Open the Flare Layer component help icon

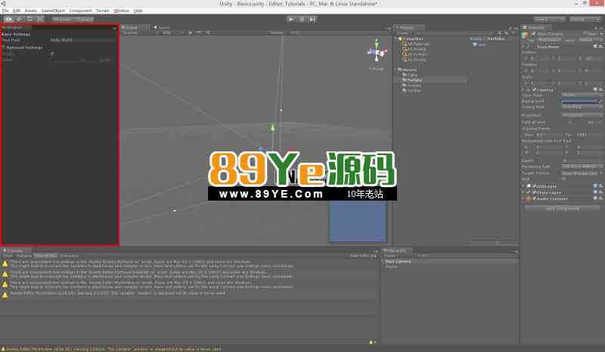(595, 192)
